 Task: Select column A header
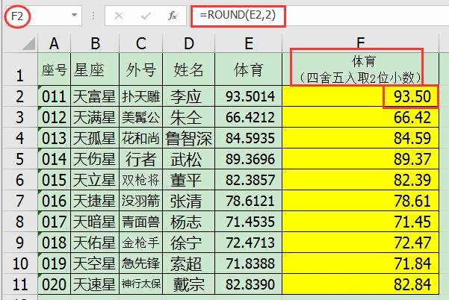[x=54, y=43]
